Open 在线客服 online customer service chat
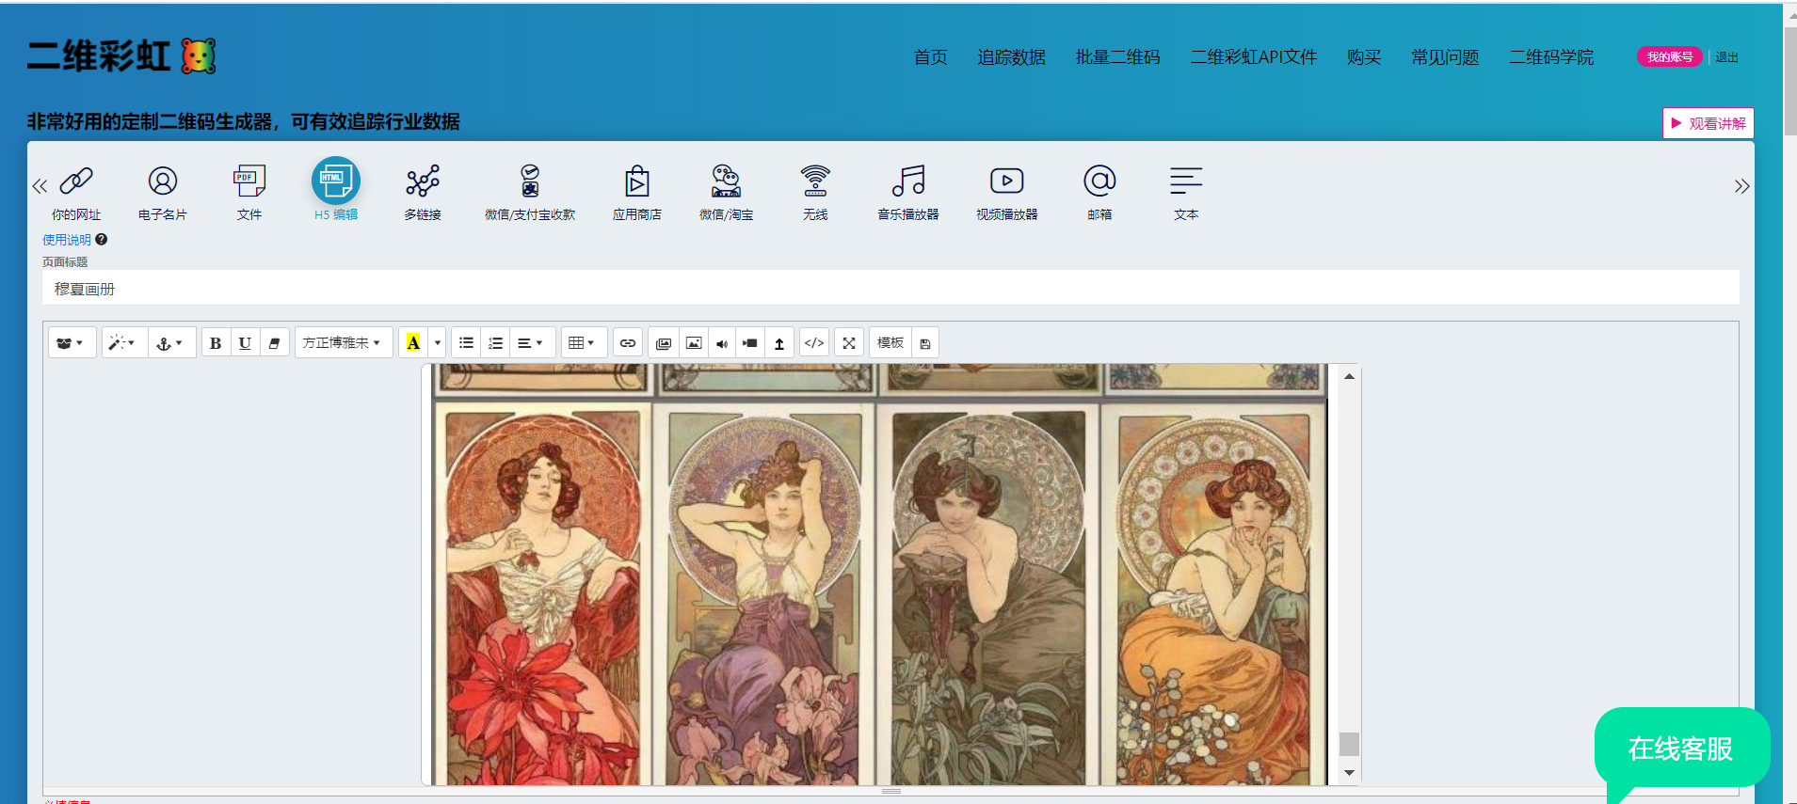 tap(1681, 749)
